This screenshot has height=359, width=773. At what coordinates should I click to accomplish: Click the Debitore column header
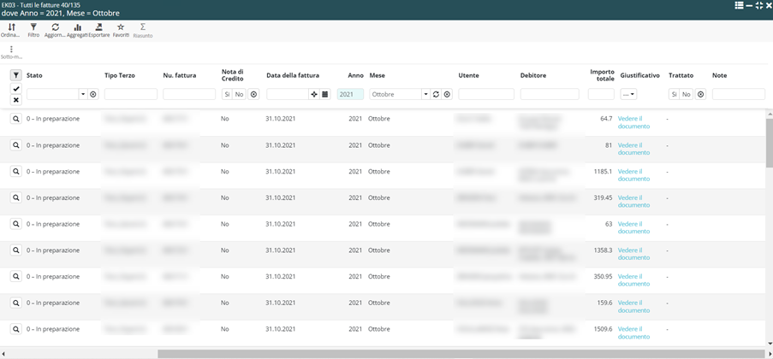coord(532,75)
